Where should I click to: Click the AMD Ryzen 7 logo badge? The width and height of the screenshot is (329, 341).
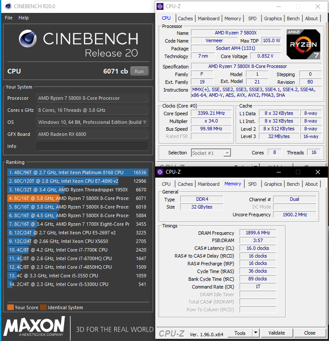tap(303, 44)
